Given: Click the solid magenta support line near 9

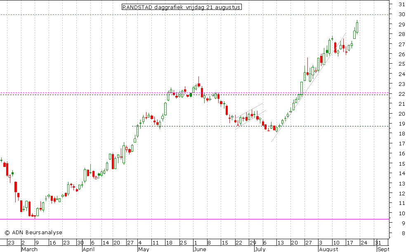Looking at the screenshot, I should point(194,219).
